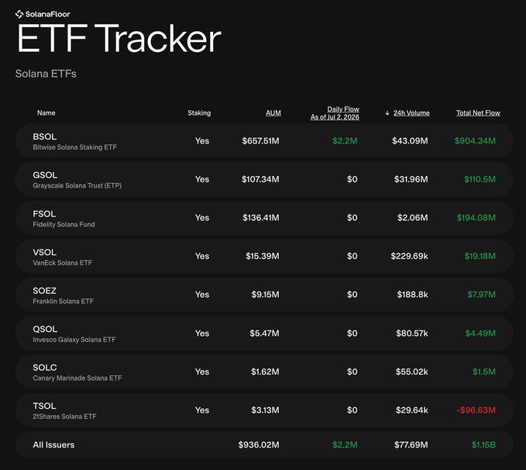Click SOEZ net flow $7.97M
The height and width of the screenshot is (470, 526).
481,295
